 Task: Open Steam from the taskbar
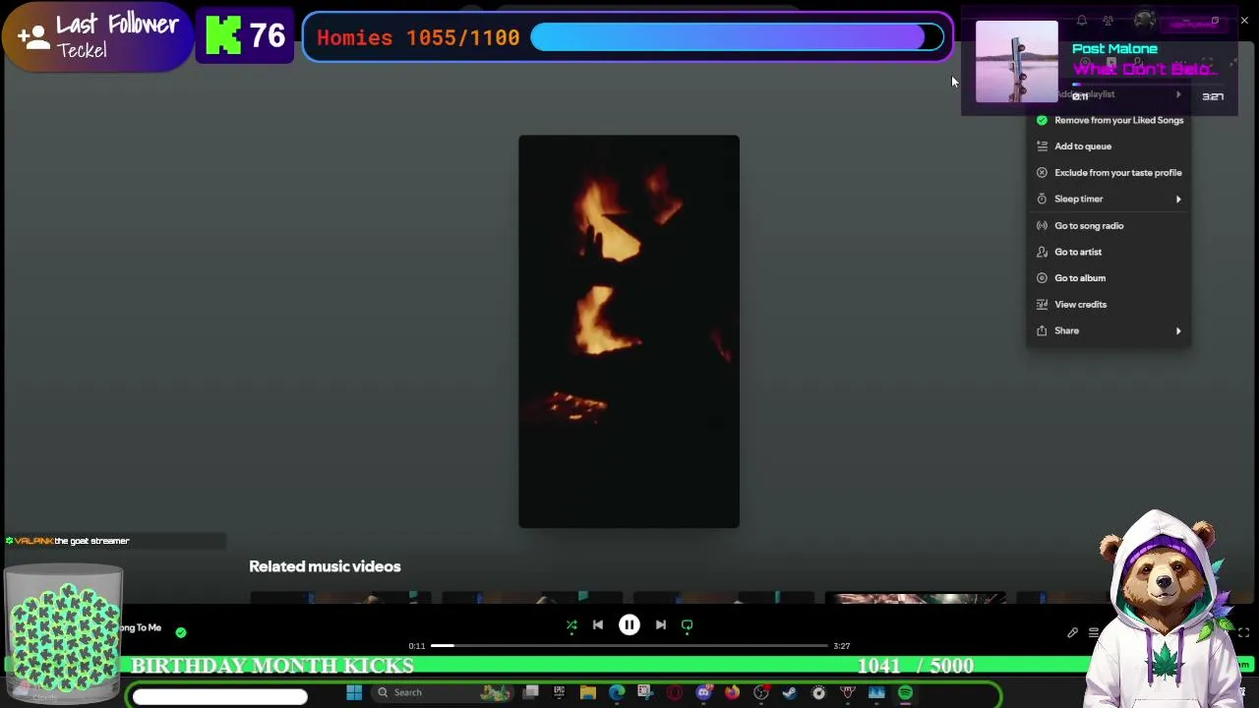(790, 692)
